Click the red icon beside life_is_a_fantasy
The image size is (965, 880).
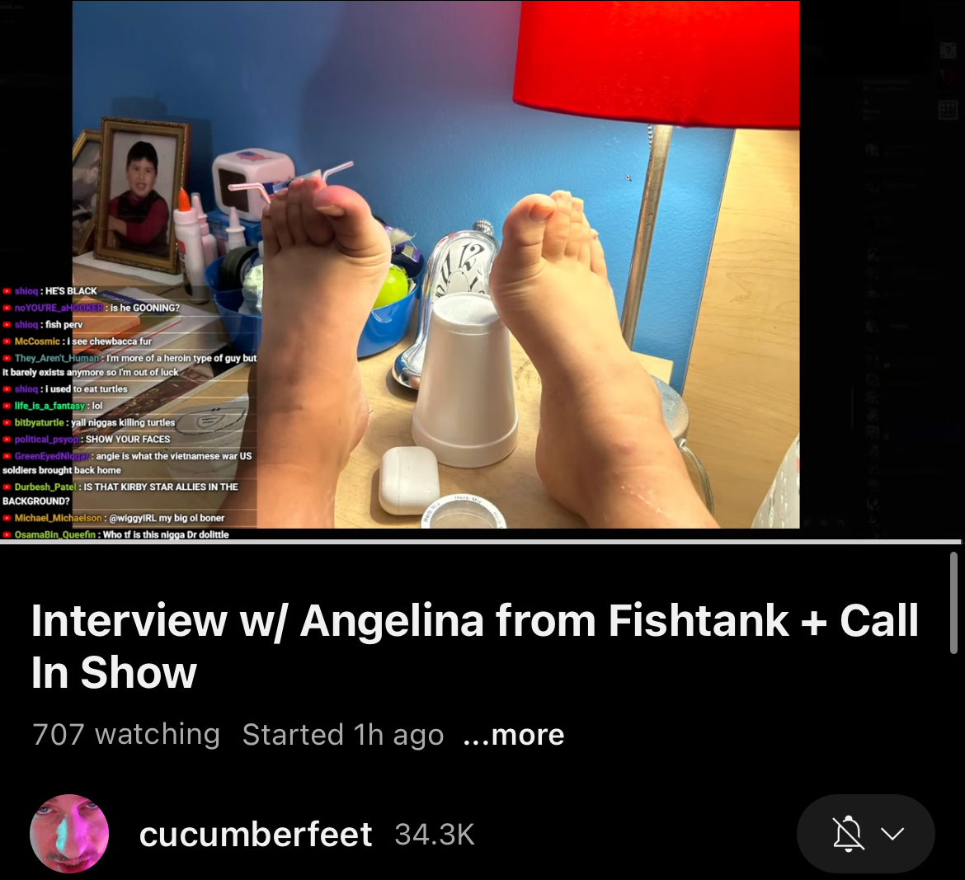pyautogui.click(x=7, y=406)
